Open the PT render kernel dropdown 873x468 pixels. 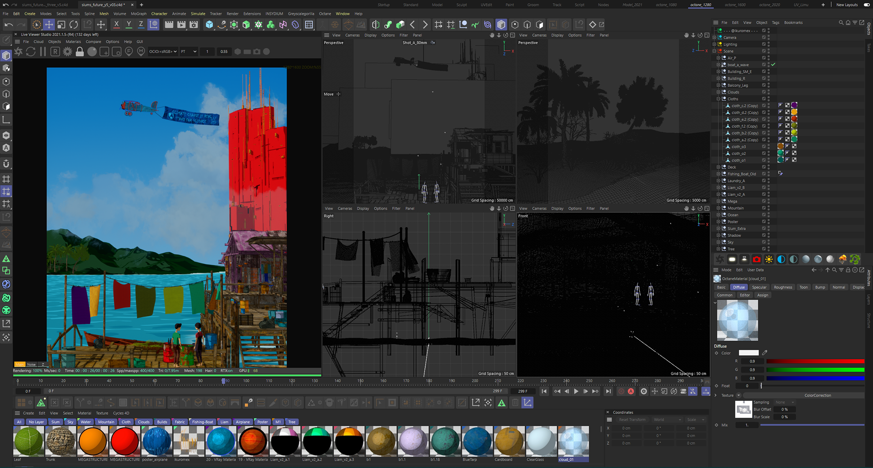[x=189, y=51]
